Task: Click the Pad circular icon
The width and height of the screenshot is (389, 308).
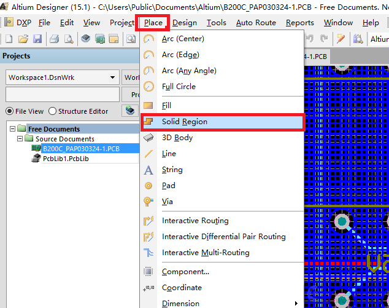Action: pyautogui.click(x=148, y=186)
